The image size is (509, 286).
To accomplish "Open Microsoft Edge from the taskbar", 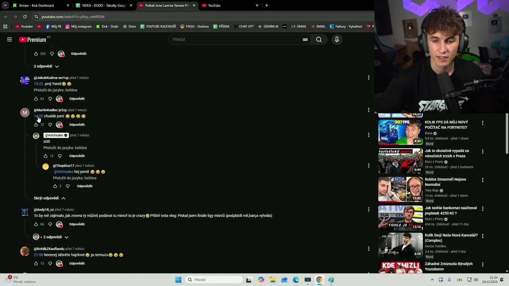I will tap(296, 280).
